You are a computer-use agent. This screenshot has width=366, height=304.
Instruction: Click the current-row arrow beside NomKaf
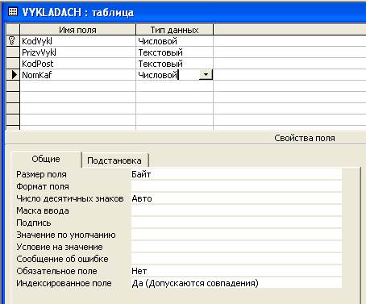click(14, 75)
